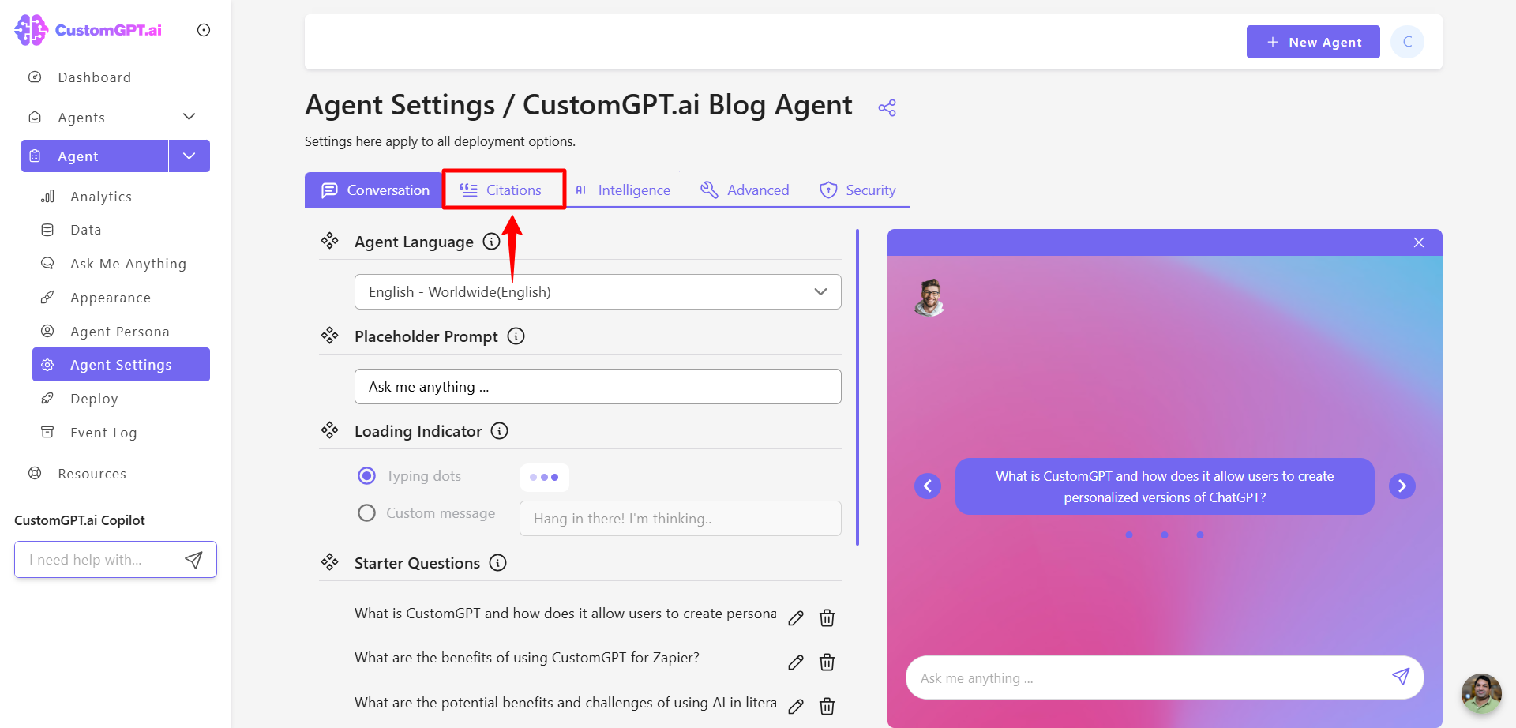Click the share agent icon
This screenshot has height=728, width=1516.
coord(887,107)
